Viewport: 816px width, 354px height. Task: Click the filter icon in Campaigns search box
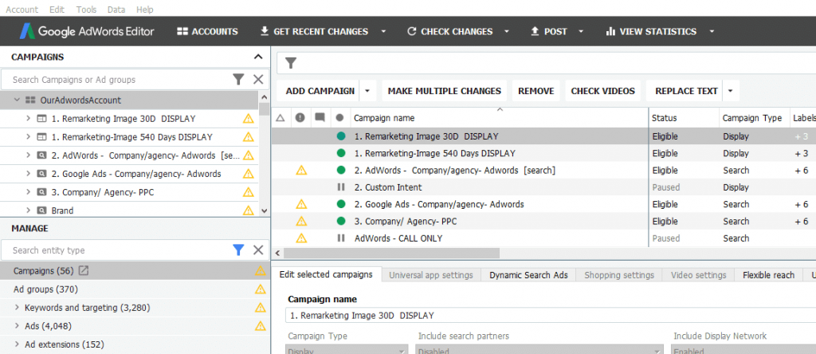pos(237,79)
